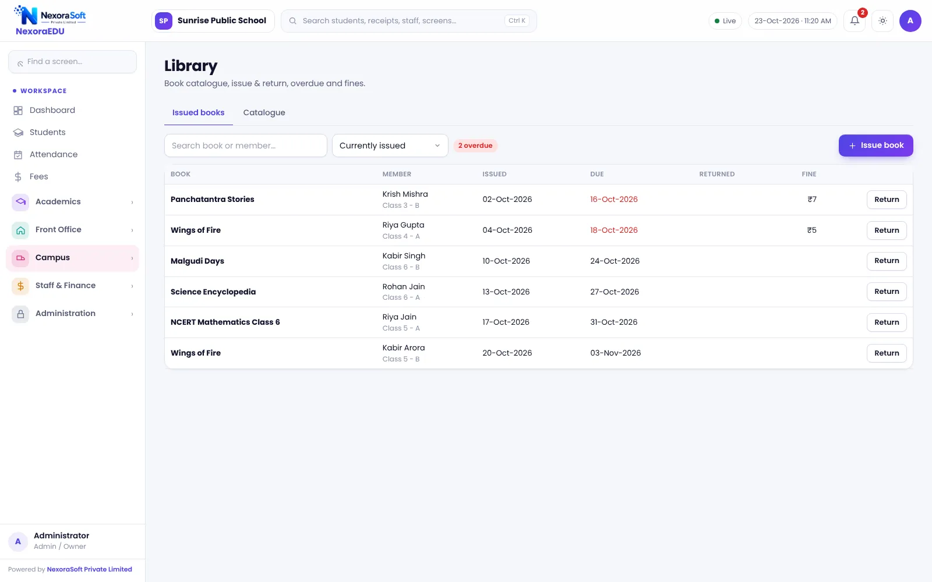932x582 pixels.
Task: Click the 2 overdue badge
Action: point(475,145)
